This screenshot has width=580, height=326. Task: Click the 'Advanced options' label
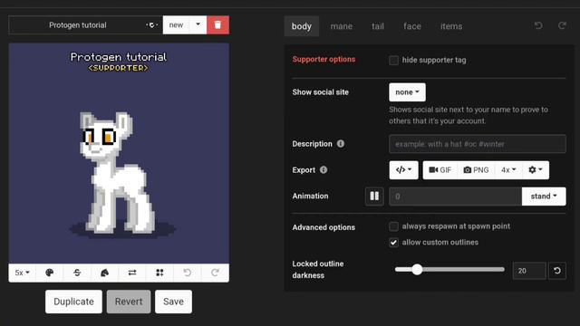(324, 227)
